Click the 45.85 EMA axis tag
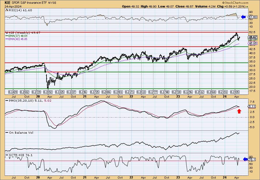 253,43
